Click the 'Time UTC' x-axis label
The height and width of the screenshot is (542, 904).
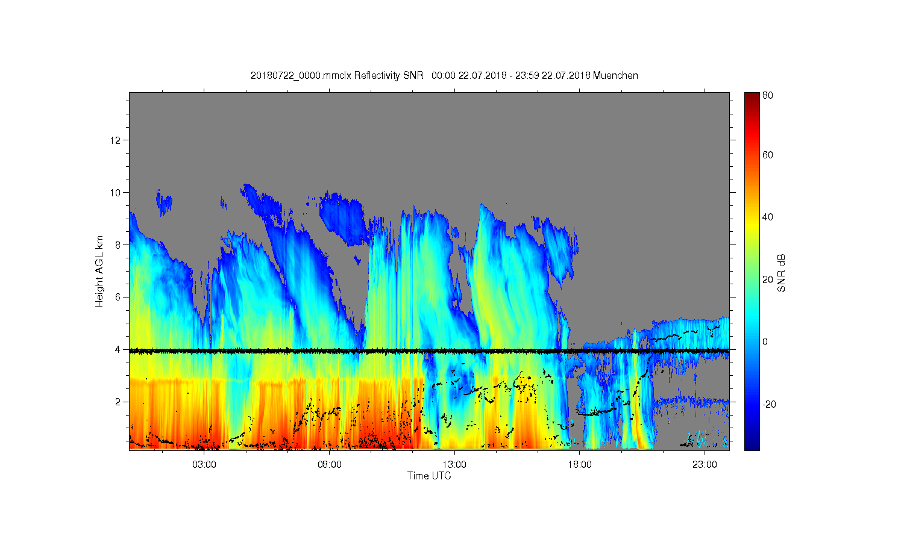[429, 476]
